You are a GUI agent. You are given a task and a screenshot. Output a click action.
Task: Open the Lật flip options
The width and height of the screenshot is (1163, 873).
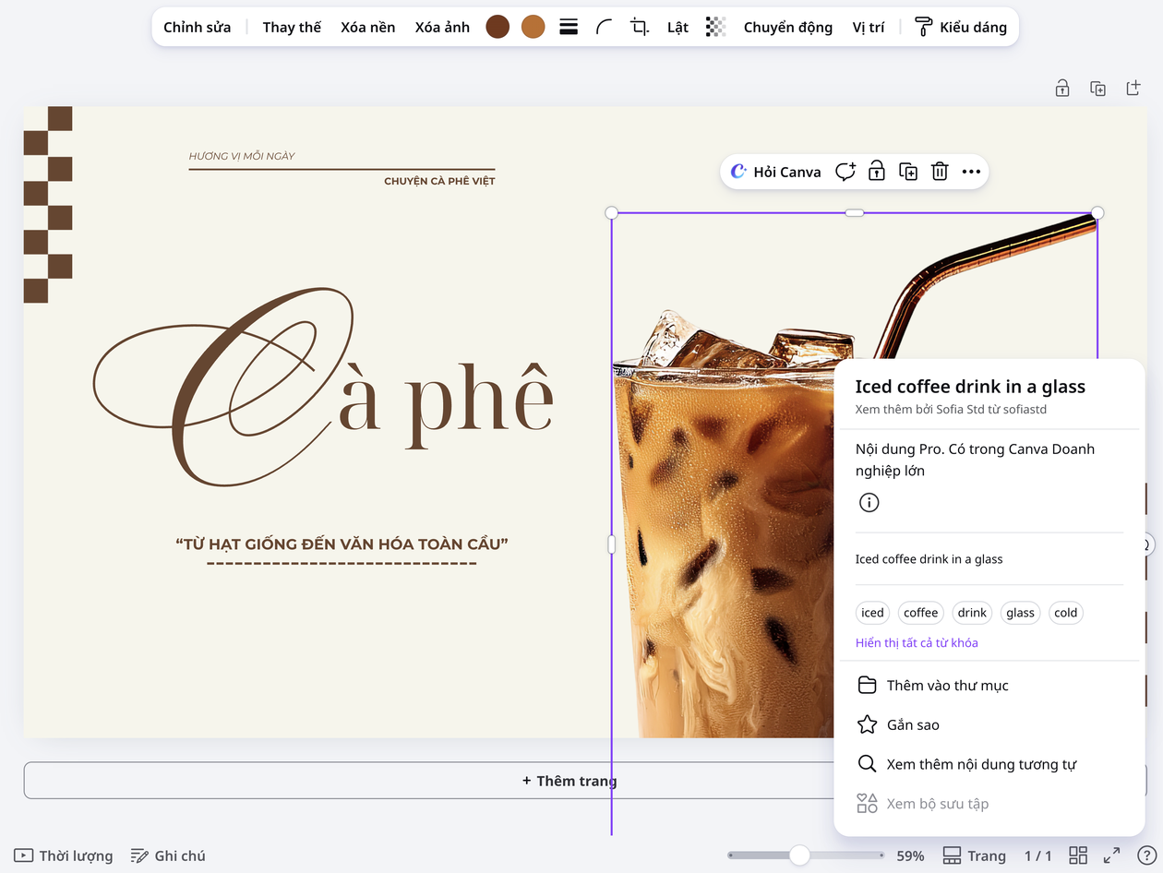pyautogui.click(x=677, y=27)
